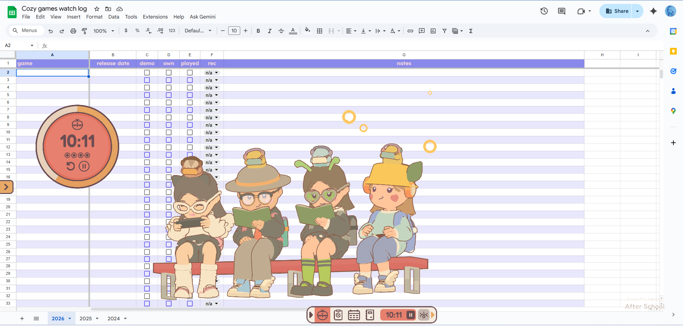Create a filter using the funnel icon
The image size is (683, 326).
pyautogui.click(x=444, y=31)
